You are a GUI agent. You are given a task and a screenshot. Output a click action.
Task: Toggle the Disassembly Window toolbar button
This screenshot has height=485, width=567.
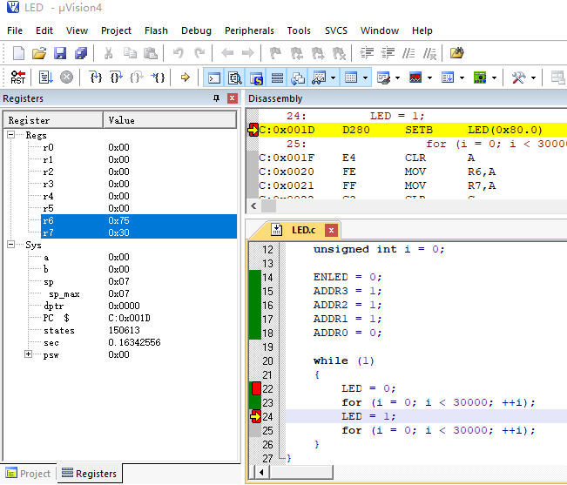(x=234, y=77)
